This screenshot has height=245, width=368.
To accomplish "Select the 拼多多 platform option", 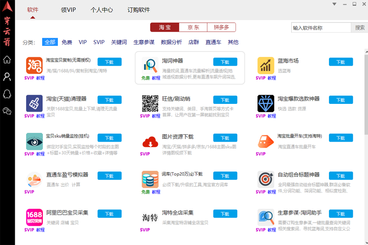I will point(221,28).
